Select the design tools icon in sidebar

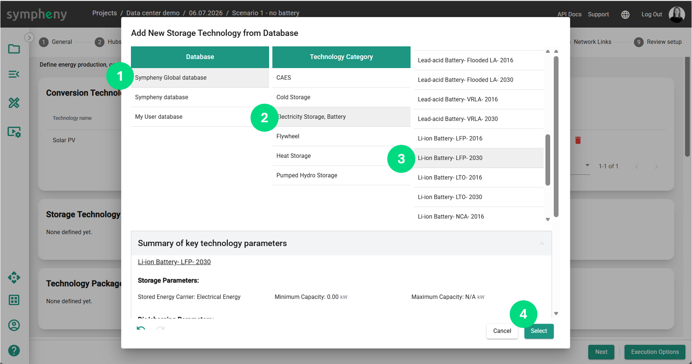[x=14, y=103]
